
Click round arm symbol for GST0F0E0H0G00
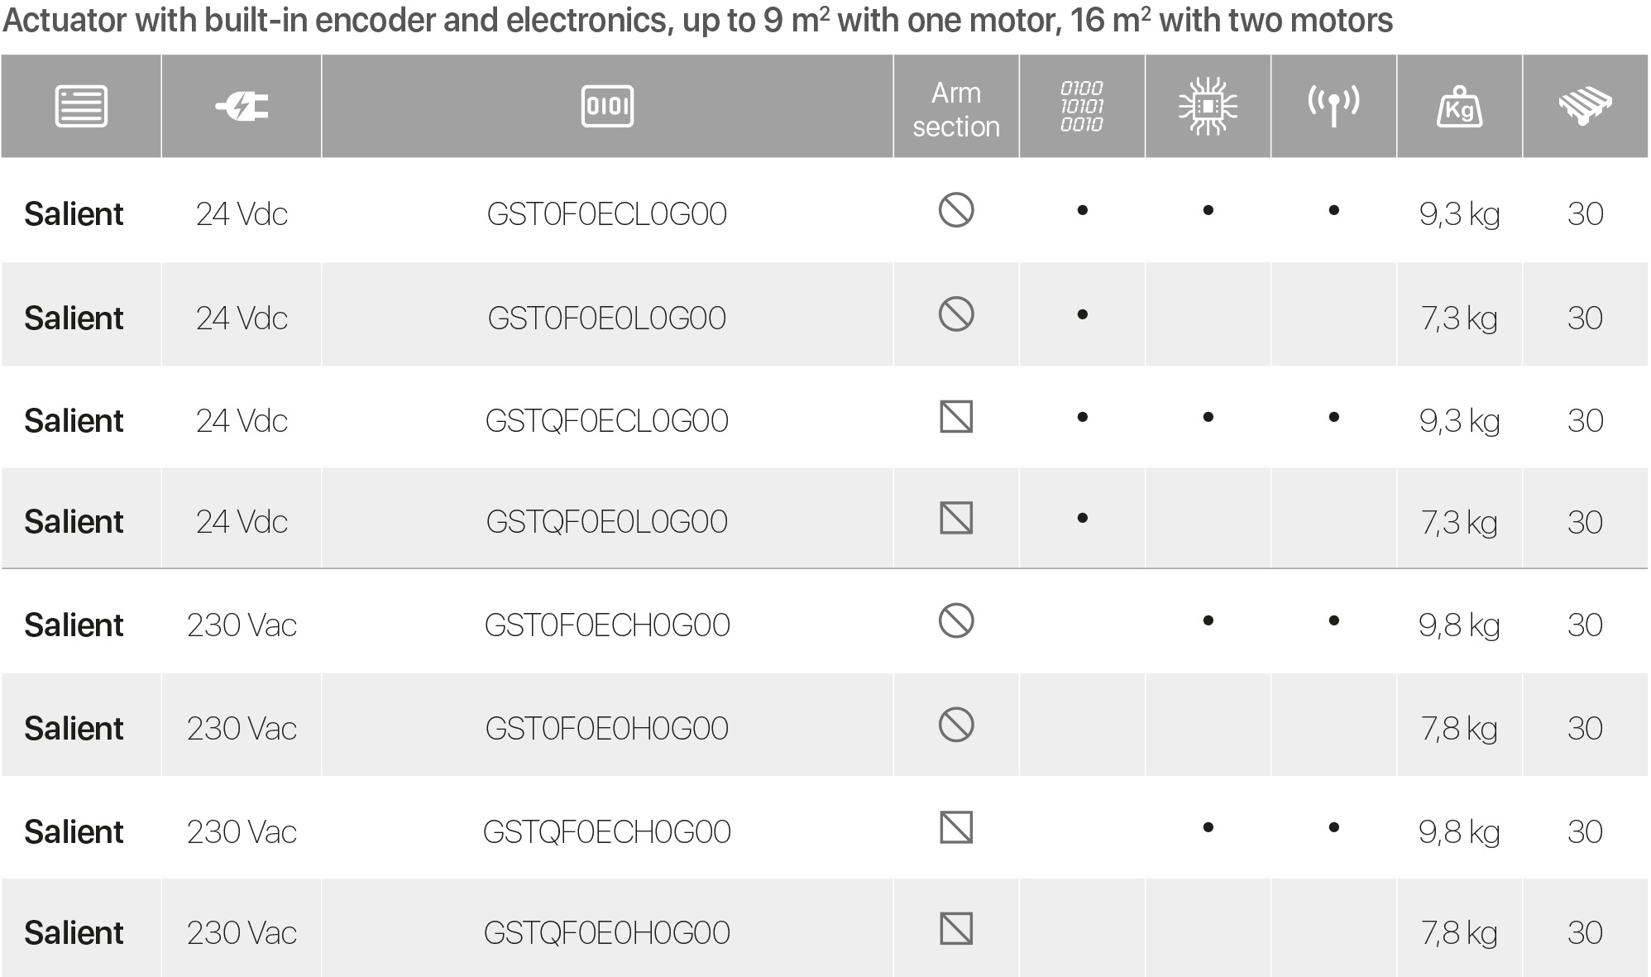click(956, 726)
